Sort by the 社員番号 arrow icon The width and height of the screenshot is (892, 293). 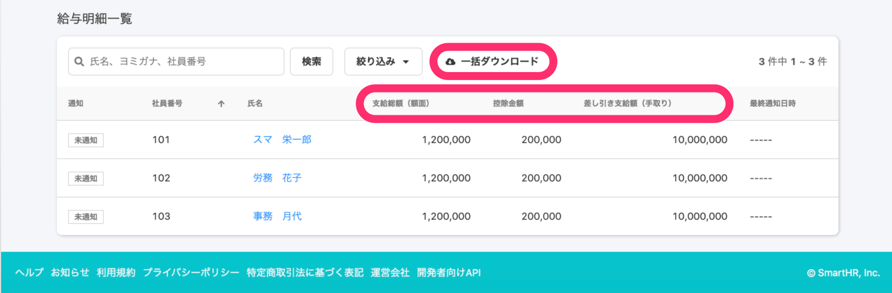click(x=221, y=103)
